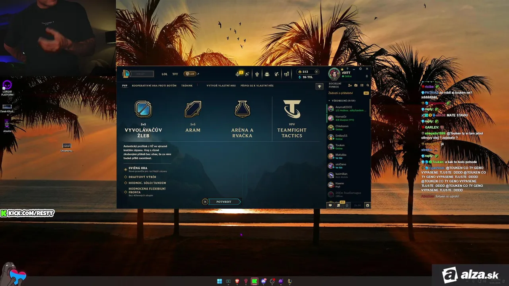Open the League of Legends taskbar icon
The width and height of the screenshot is (509, 286).
289,281
